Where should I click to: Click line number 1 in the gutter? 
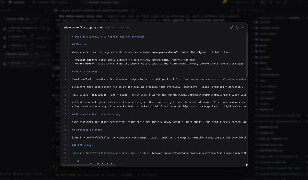click(66, 37)
